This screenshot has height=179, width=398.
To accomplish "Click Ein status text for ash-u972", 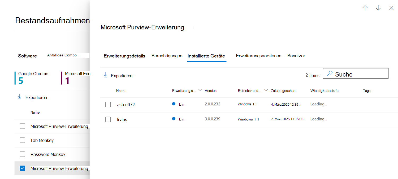I will (x=181, y=104).
